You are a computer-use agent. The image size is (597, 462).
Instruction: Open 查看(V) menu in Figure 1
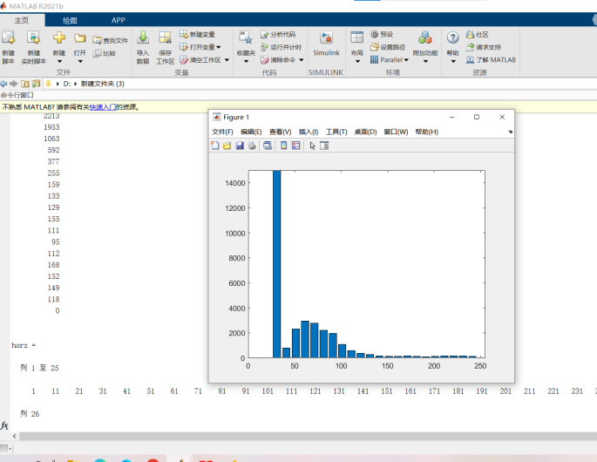281,132
